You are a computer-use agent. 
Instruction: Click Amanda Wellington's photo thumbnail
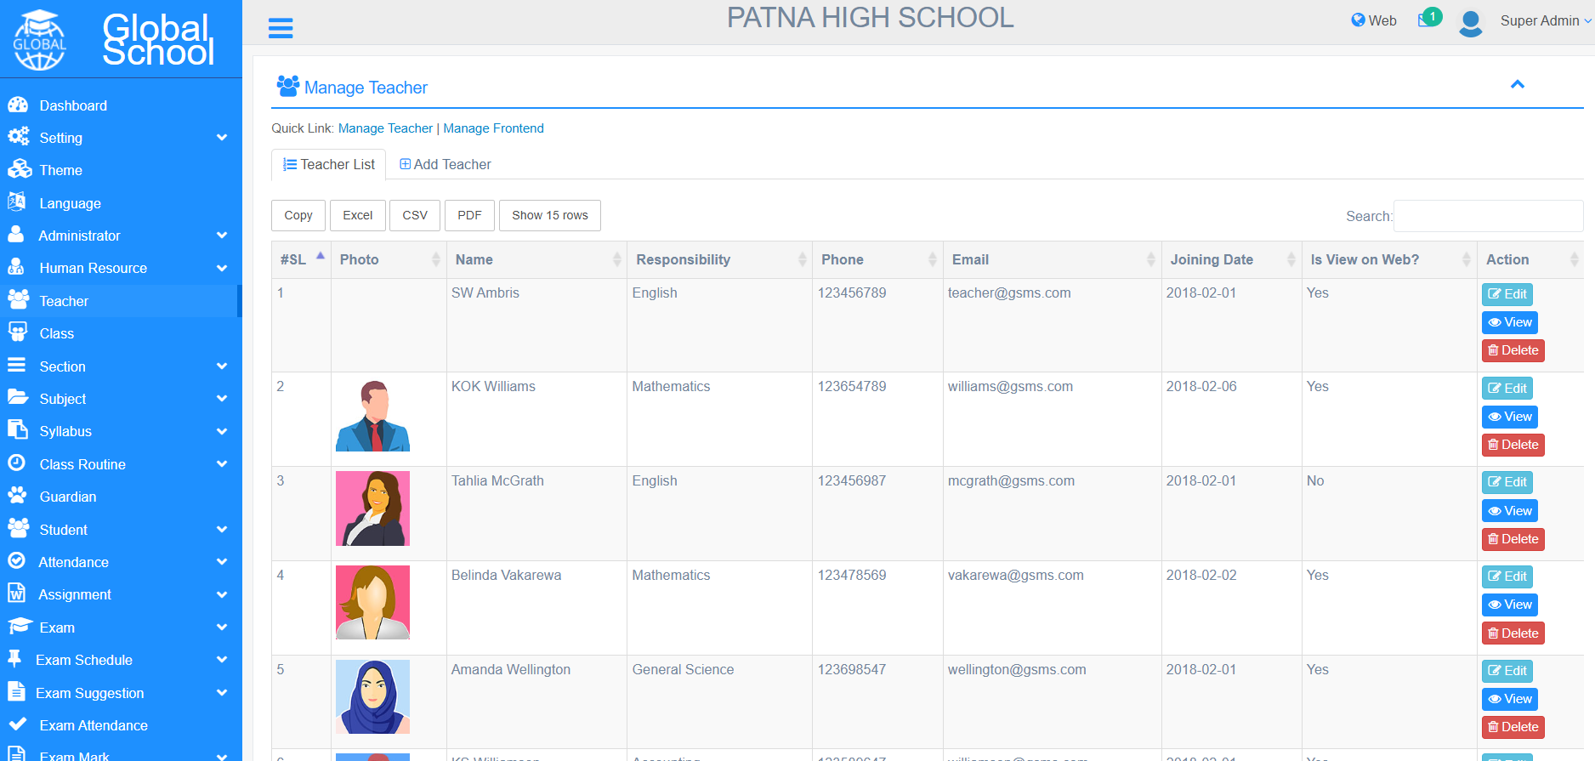pyautogui.click(x=372, y=696)
